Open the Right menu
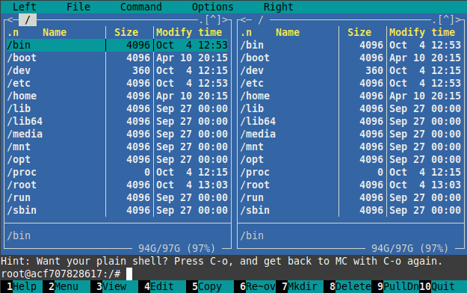 279,7
